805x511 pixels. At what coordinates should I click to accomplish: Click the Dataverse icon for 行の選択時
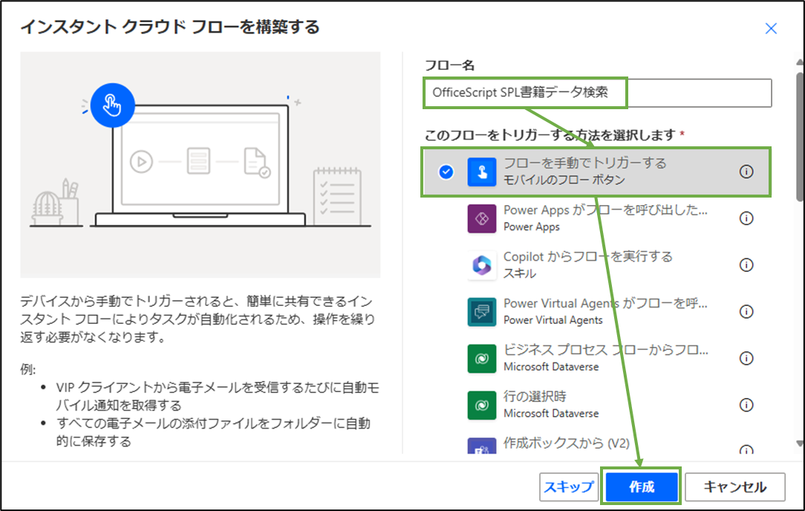pyautogui.click(x=481, y=406)
